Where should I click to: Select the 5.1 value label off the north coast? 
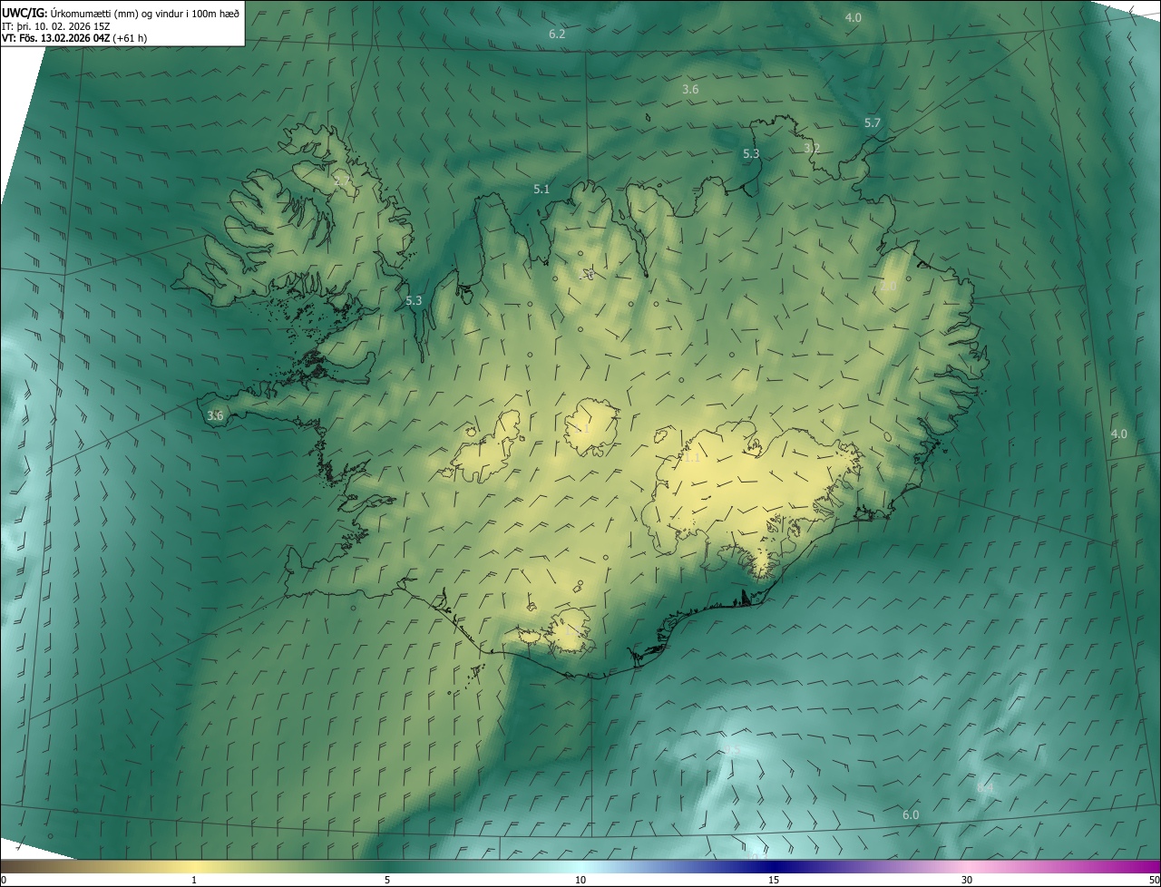tap(541, 189)
